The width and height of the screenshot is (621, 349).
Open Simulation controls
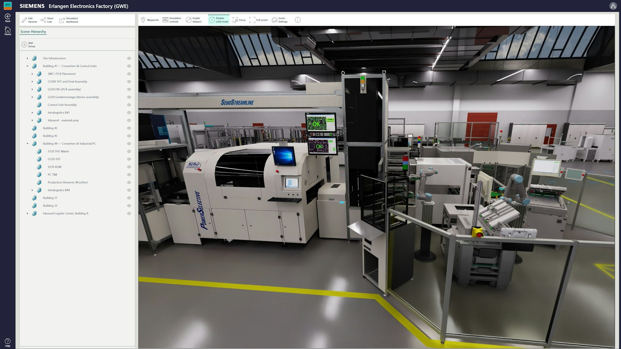(172, 20)
